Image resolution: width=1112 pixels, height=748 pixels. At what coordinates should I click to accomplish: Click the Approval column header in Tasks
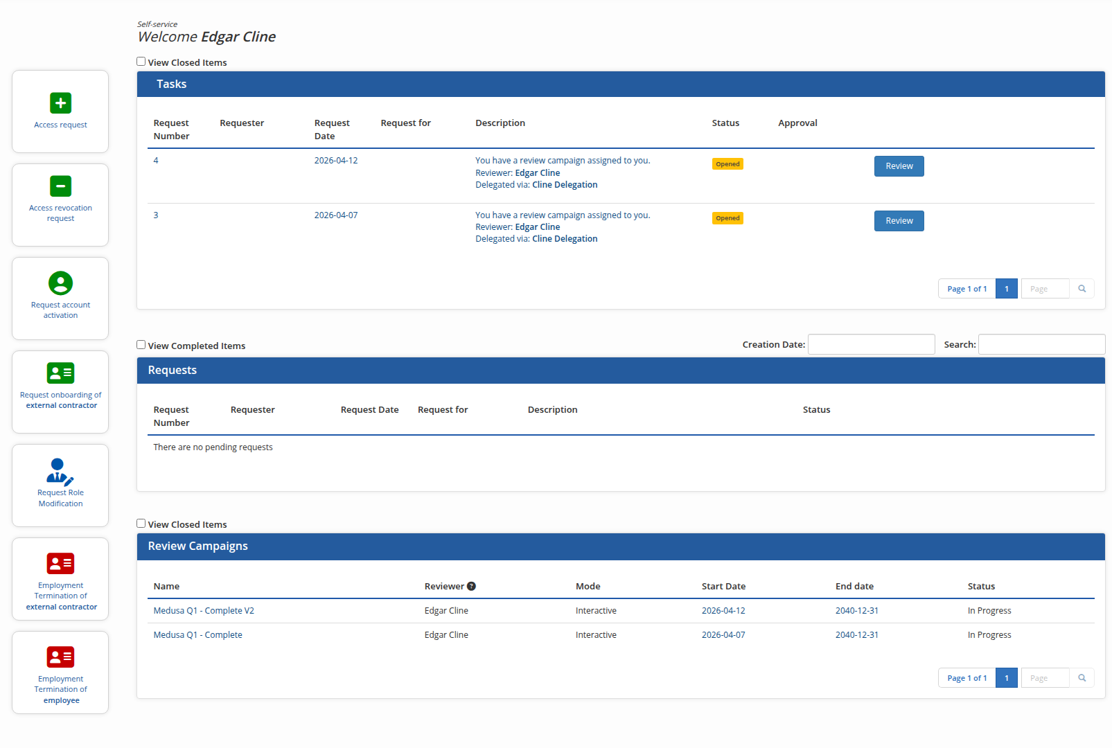[797, 123]
